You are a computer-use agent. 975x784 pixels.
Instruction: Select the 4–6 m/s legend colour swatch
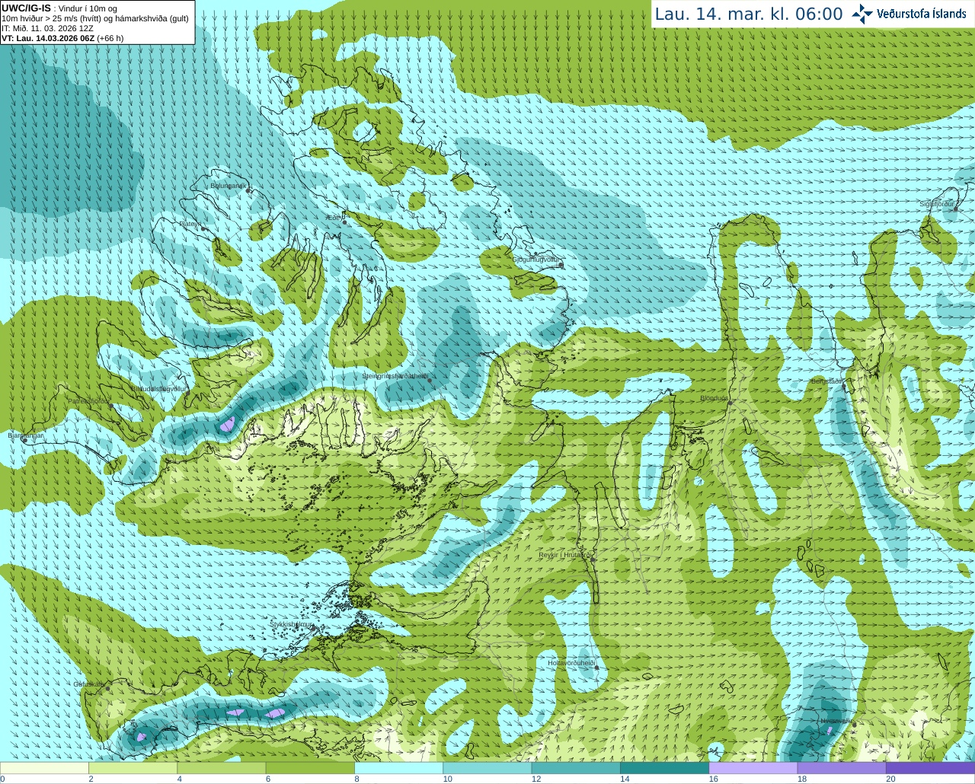pos(221,768)
